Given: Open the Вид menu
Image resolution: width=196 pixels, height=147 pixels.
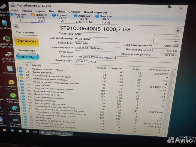Looking at the screenshot, I should coord(52,11).
